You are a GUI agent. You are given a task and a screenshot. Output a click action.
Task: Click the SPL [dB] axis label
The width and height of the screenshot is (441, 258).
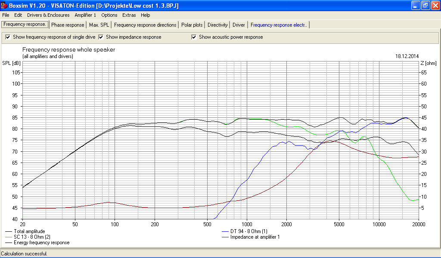tap(11, 64)
